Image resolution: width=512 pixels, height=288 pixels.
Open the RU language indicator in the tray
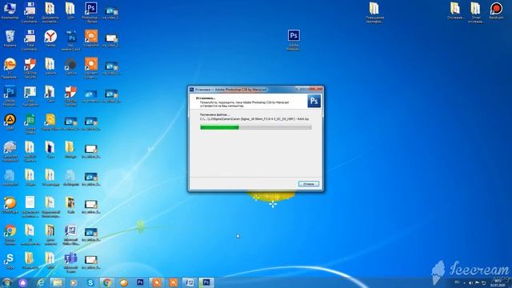(x=457, y=282)
